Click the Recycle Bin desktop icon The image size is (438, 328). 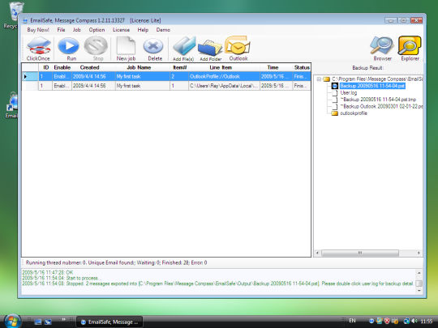click(15, 11)
